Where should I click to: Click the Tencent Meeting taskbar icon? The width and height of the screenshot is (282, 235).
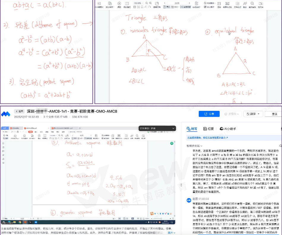click(36, 222)
